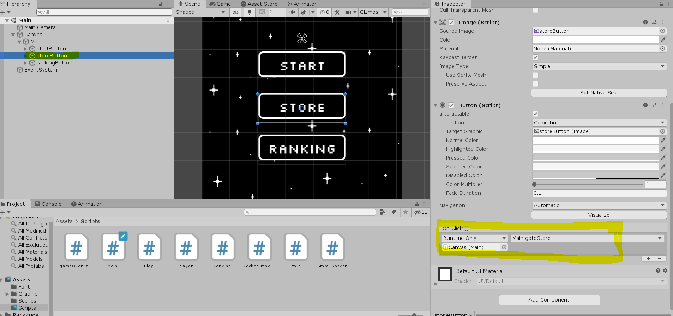
Task: Lock the Hierarchy panel with the padlock icon
Action: click(161, 4)
